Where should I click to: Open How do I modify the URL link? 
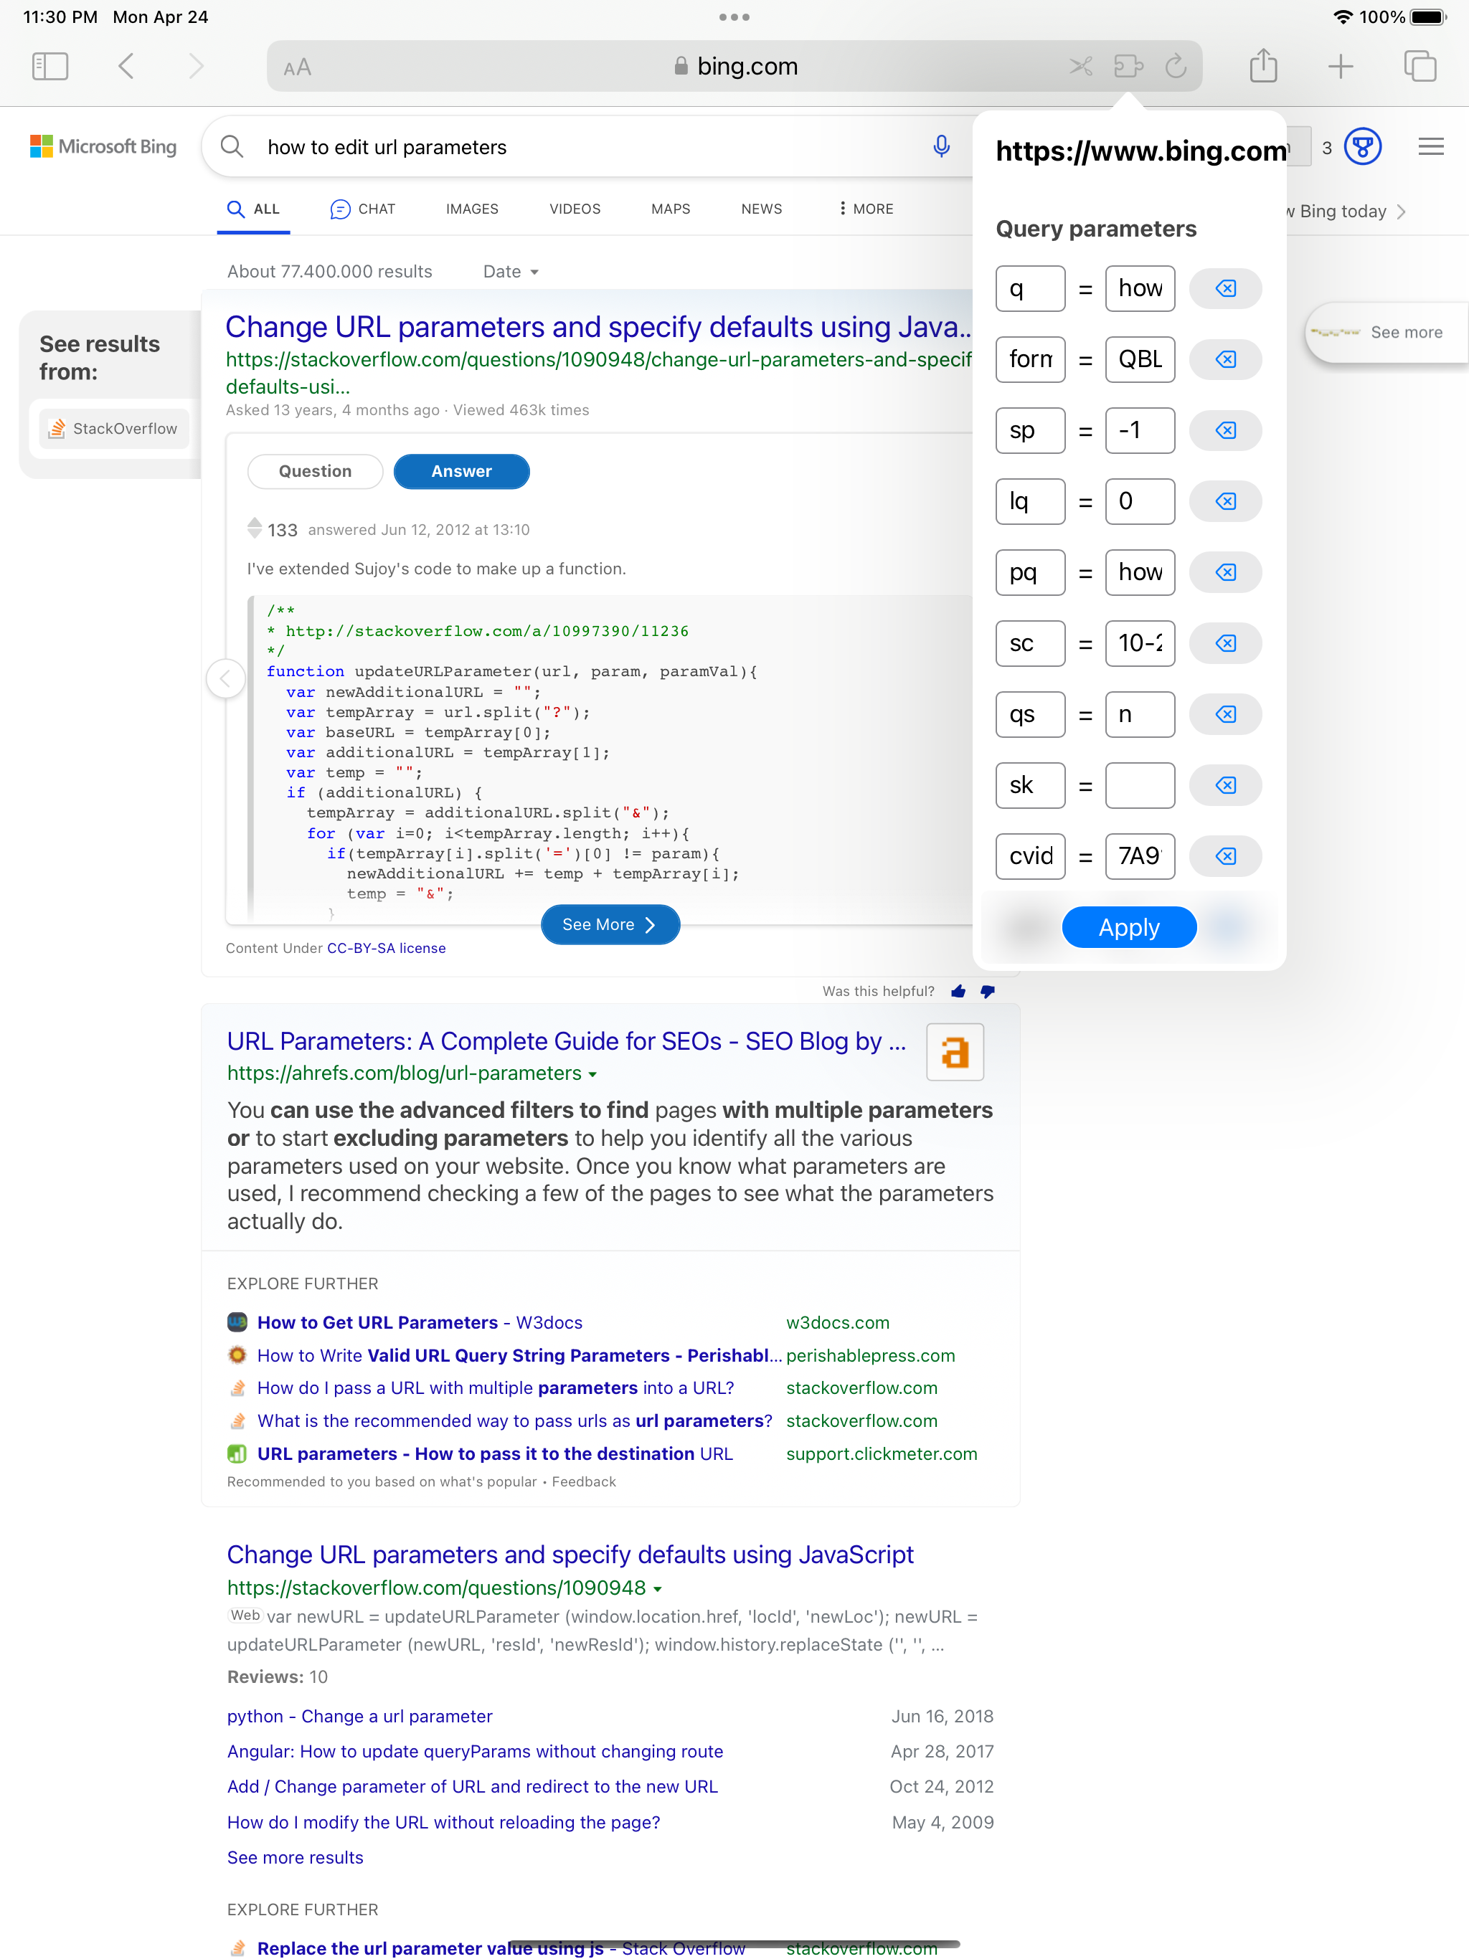tap(444, 1823)
